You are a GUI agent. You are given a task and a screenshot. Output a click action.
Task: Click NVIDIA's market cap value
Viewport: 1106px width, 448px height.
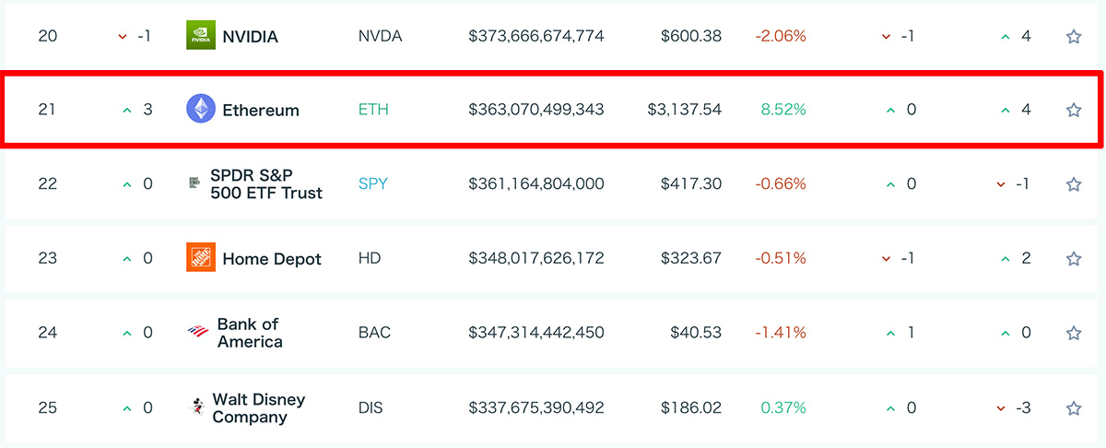[536, 36]
